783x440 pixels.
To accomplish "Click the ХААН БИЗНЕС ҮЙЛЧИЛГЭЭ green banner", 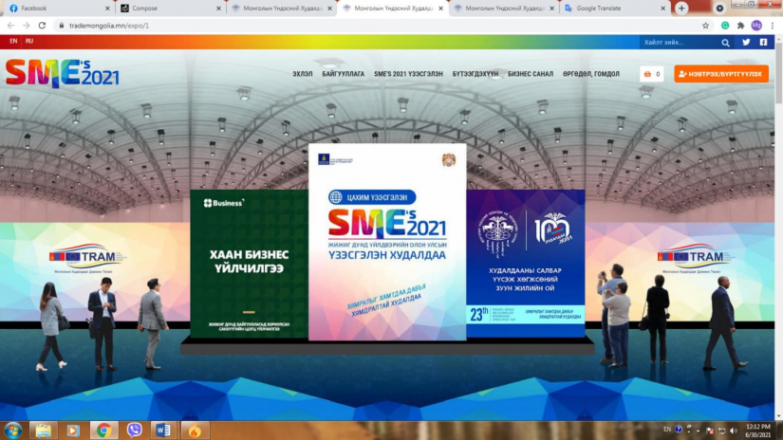I will pos(250,264).
